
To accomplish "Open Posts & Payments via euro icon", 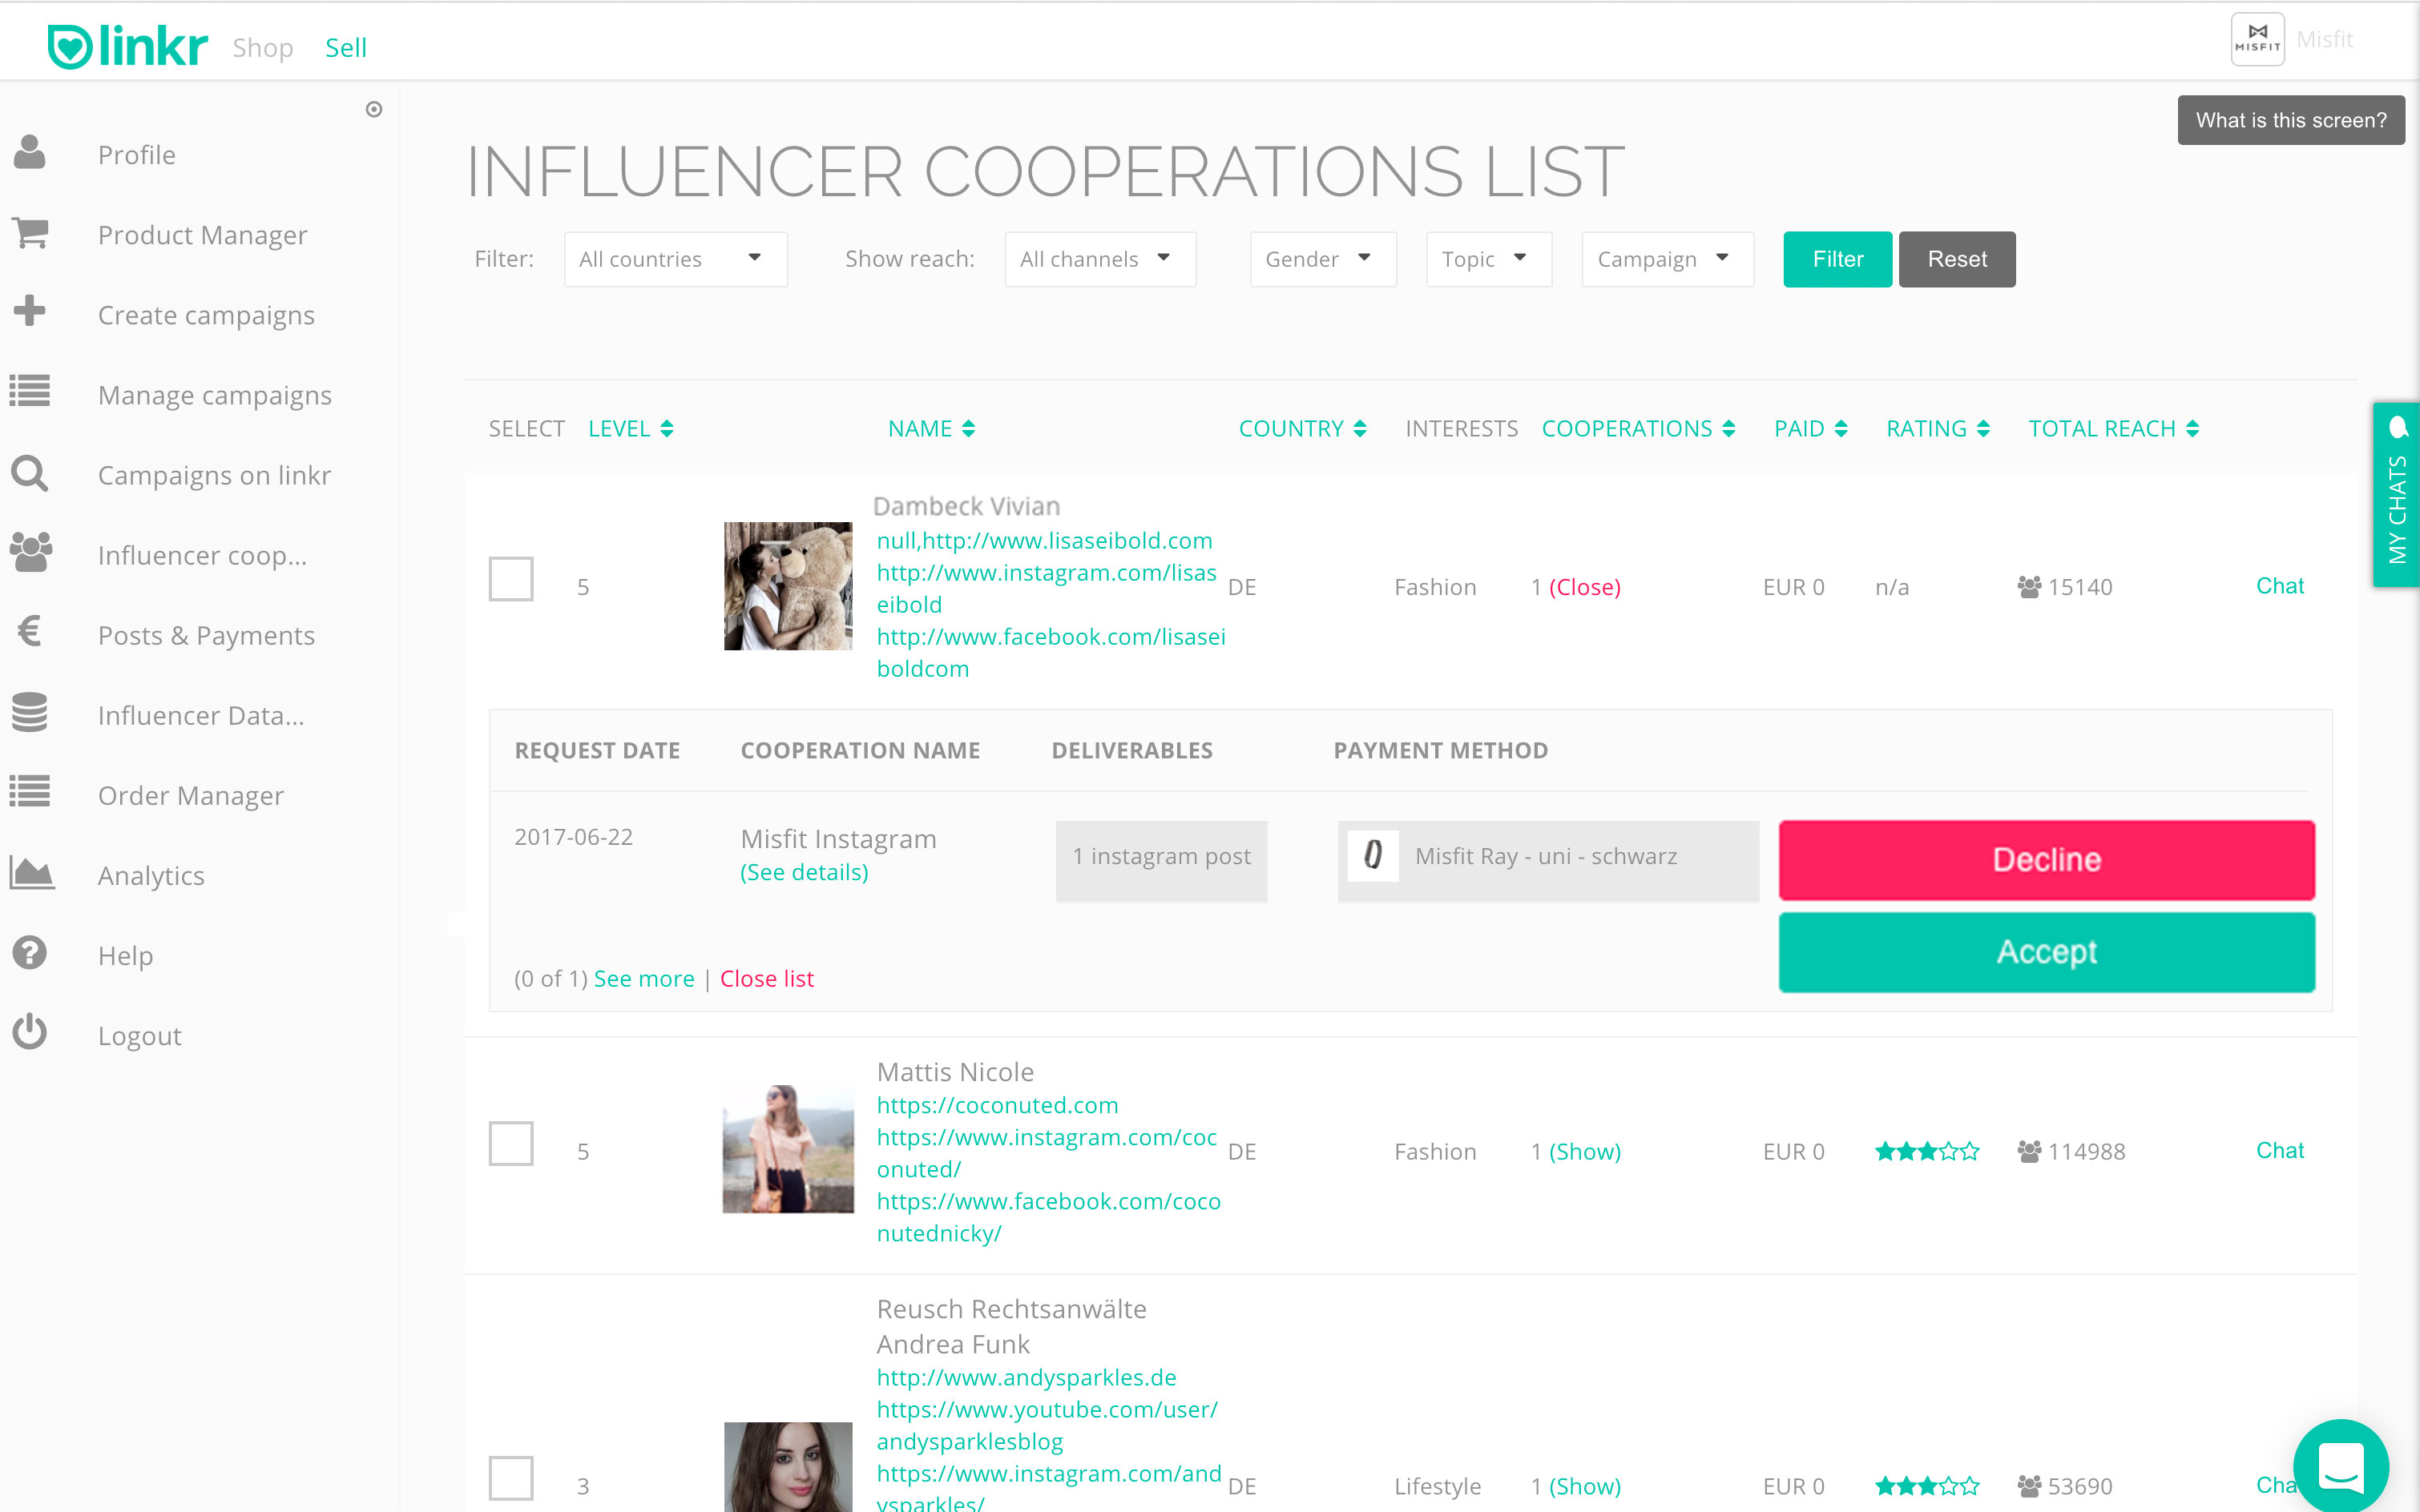I will pyautogui.click(x=29, y=634).
